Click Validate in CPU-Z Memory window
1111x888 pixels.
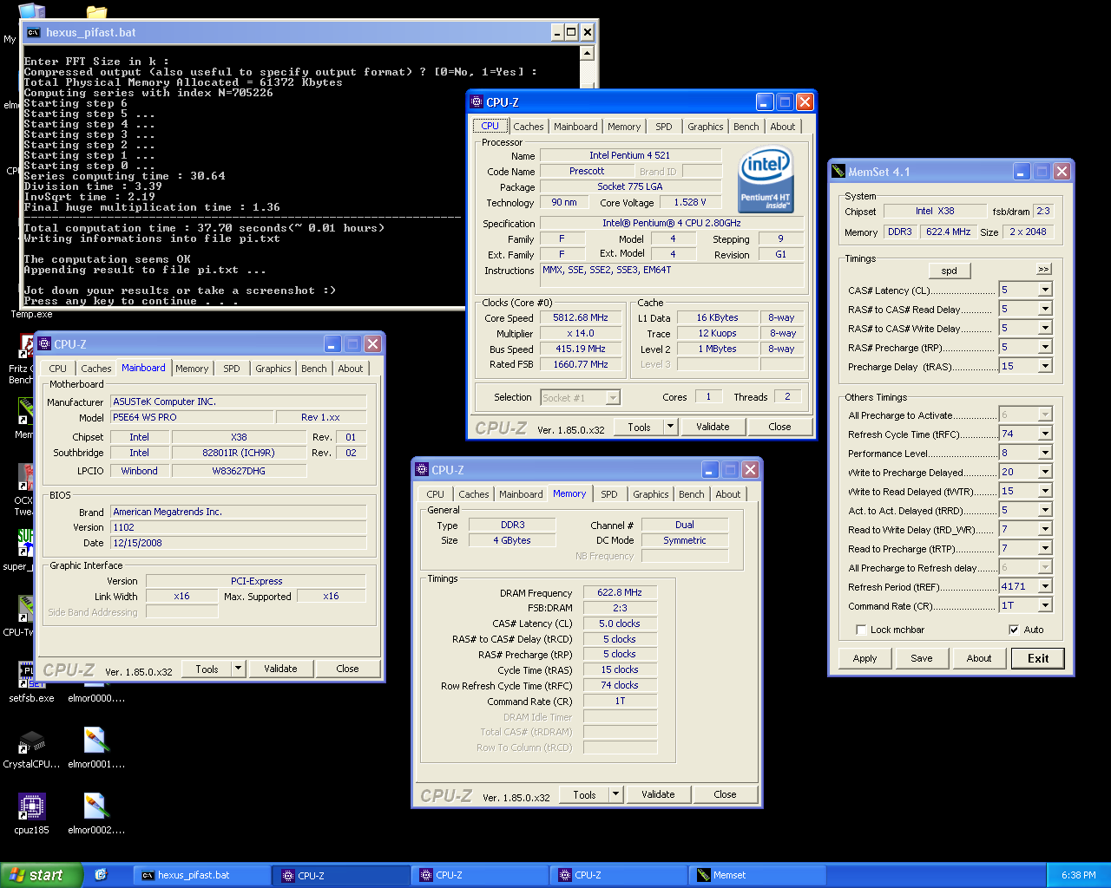pyautogui.click(x=658, y=794)
